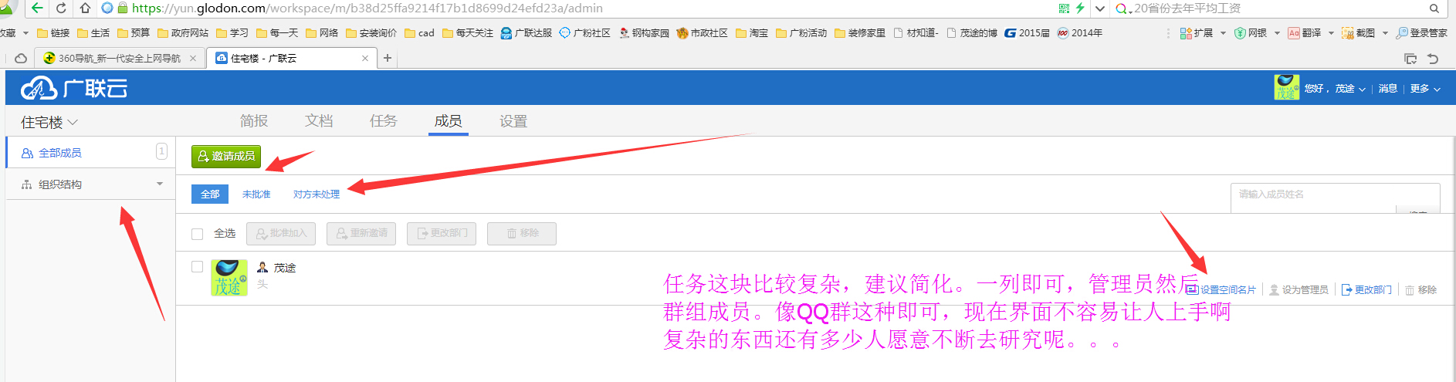Click user avatar in top header
The width and height of the screenshot is (1456, 382).
[x=1286, y=88]
